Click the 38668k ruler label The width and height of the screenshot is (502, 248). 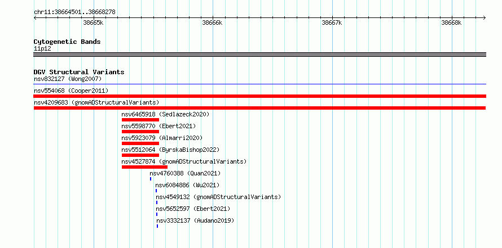click(451, 22)
